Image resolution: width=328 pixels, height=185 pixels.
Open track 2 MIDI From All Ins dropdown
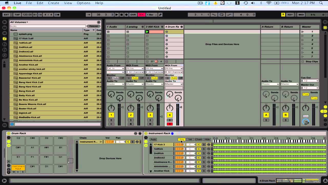point(135,69)
